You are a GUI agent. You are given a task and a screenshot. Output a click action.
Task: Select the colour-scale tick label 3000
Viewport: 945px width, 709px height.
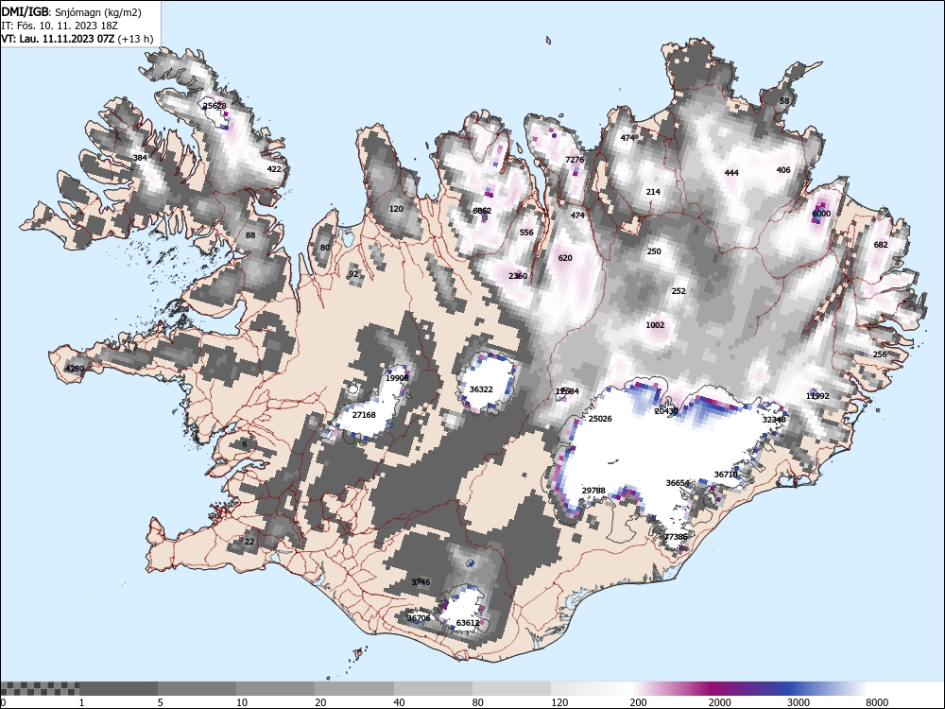(798, 702)
